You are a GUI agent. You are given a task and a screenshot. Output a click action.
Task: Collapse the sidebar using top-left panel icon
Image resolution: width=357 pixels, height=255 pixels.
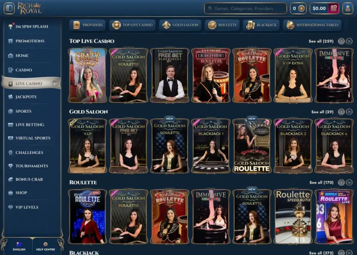pos(9,9)
